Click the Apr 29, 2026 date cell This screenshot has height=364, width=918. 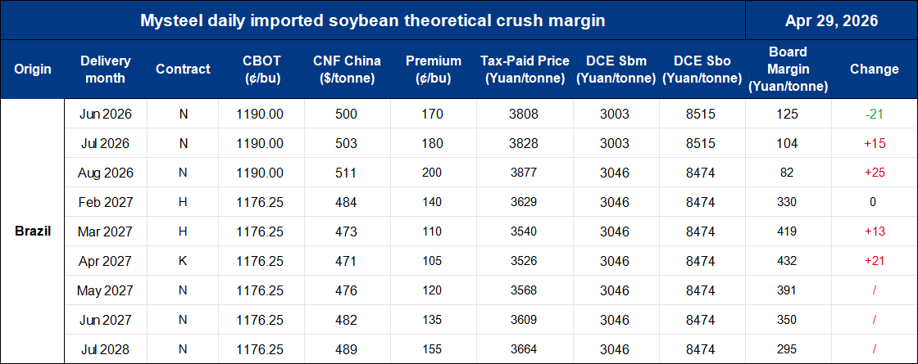point(830,20)
